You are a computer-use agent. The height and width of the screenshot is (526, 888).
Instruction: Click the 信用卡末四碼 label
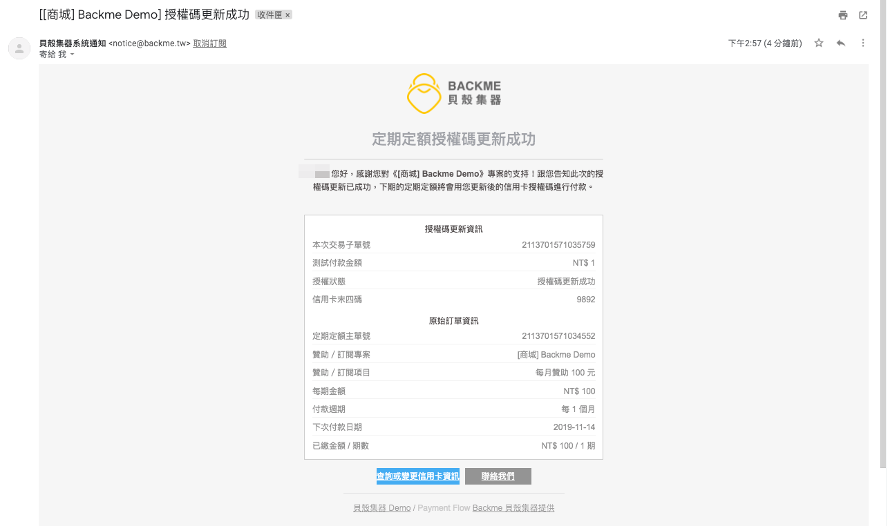coord(337,300)
